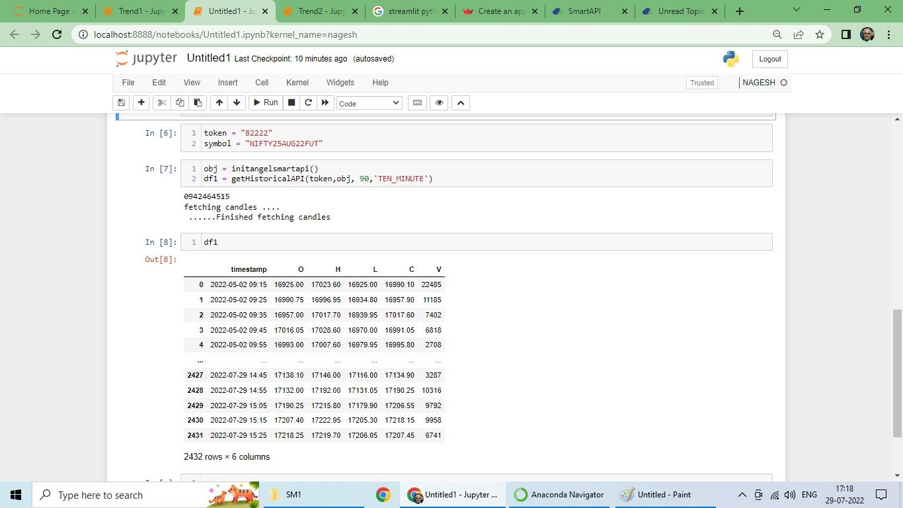This screenshot has width=903, height=508.
Task: Switch to the Trend1 browser tab
Action: coord(141,11)
